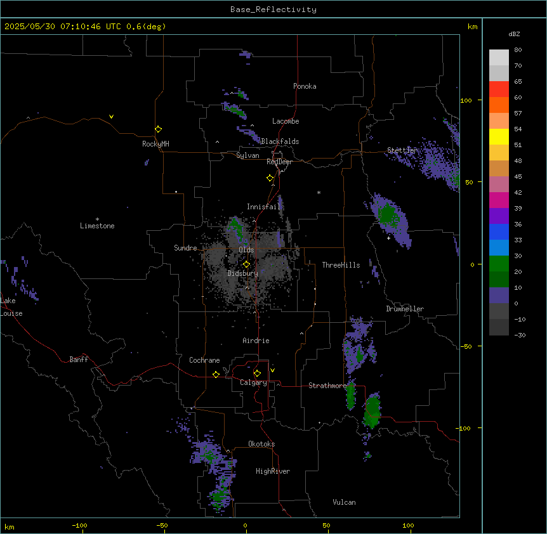The image size is (547, 534).
Task: Click the white plus marker below the Stettler-area green echo
Action: (x=388, y=238)
